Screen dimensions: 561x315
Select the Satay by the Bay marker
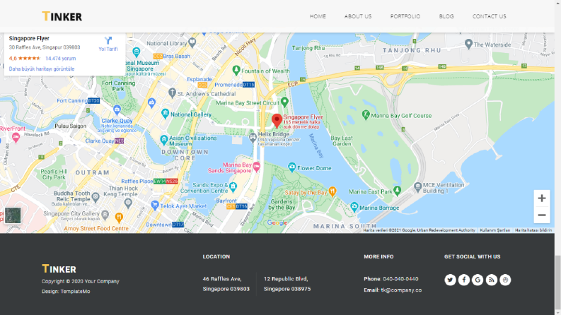(332, 191)
